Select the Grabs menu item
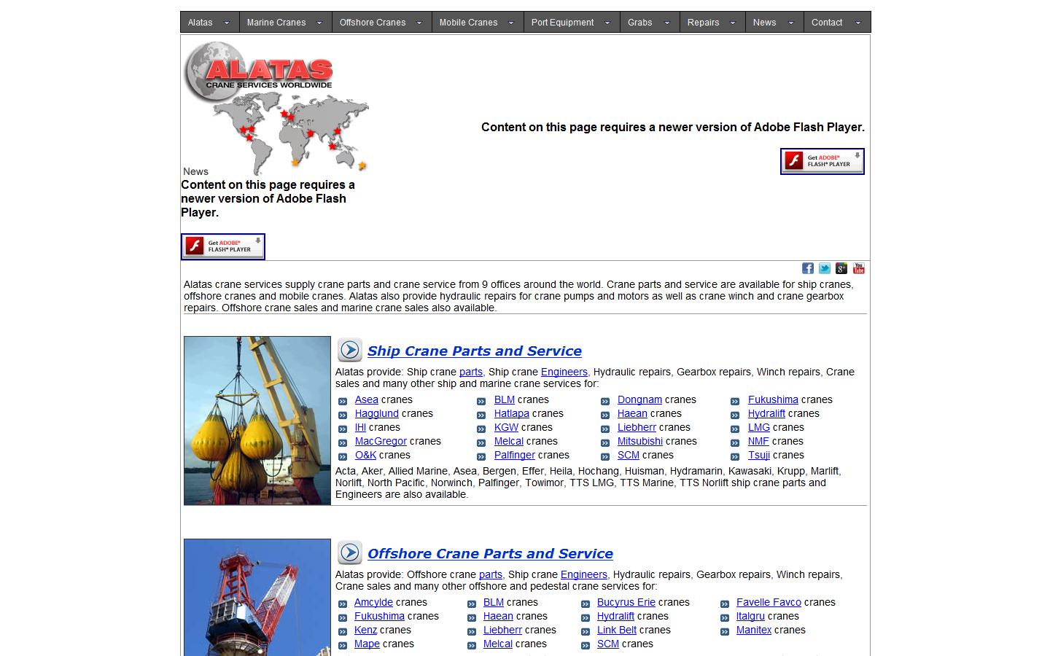The image size is (1050, 656). [640, 23]
